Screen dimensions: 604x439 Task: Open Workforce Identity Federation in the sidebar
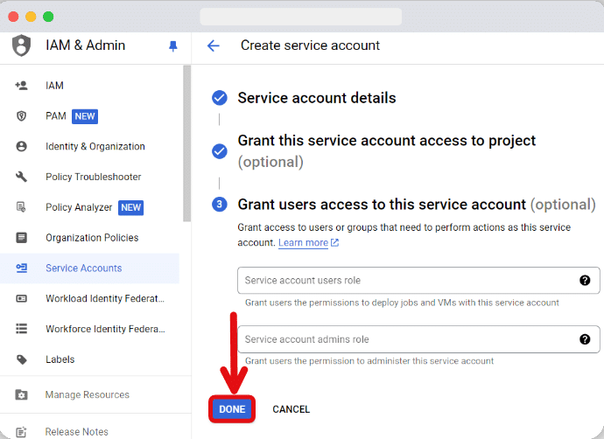pyautogui.click(x=105, y=329)
